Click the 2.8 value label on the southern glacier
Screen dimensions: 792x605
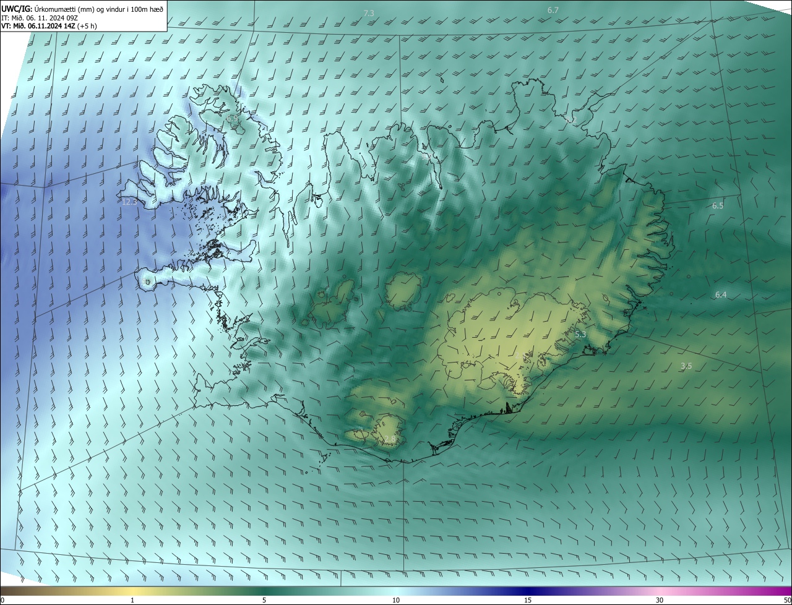[x=390, y=439]
